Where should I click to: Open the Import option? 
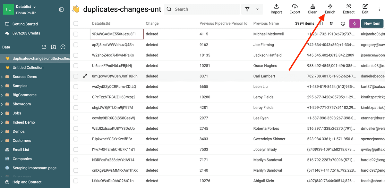tap(276, 9)
